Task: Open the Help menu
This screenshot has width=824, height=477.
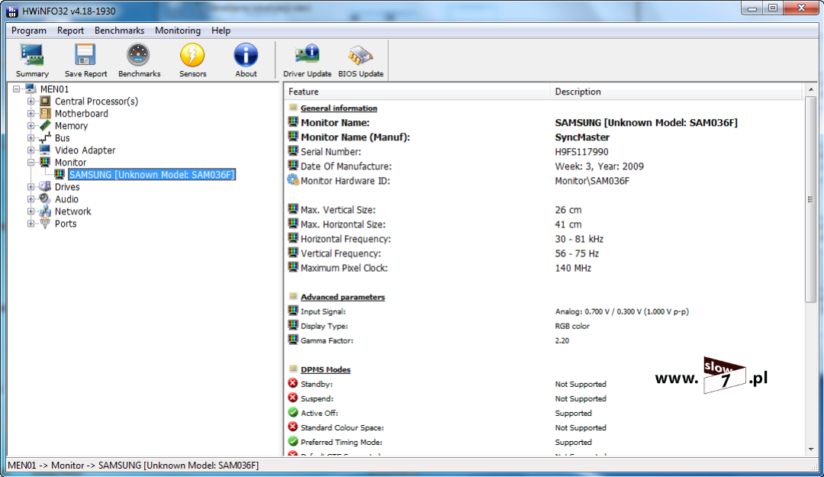Action: [x=220, y=31]
